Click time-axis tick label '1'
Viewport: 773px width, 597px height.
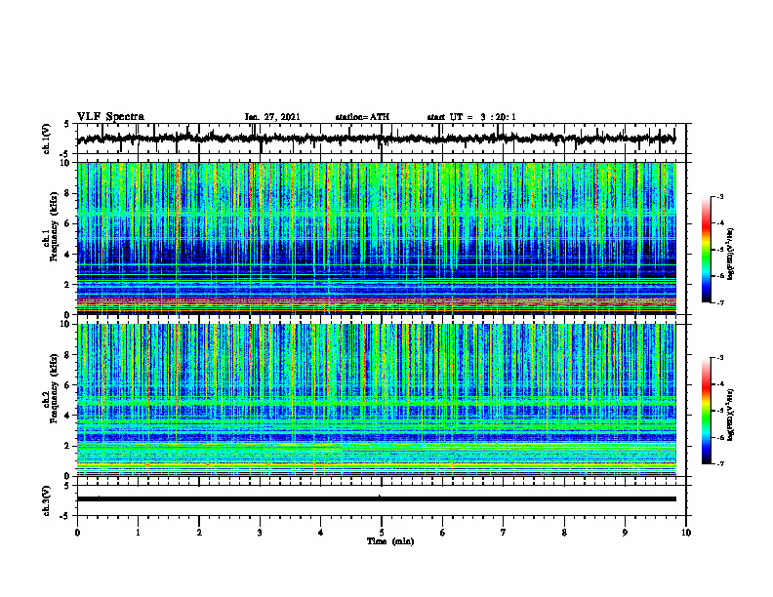pyautogui.click(x=138, y=533)
